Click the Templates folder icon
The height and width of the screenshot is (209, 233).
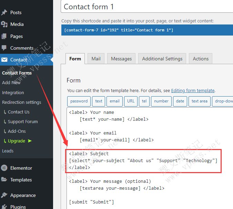pos(4,180)
